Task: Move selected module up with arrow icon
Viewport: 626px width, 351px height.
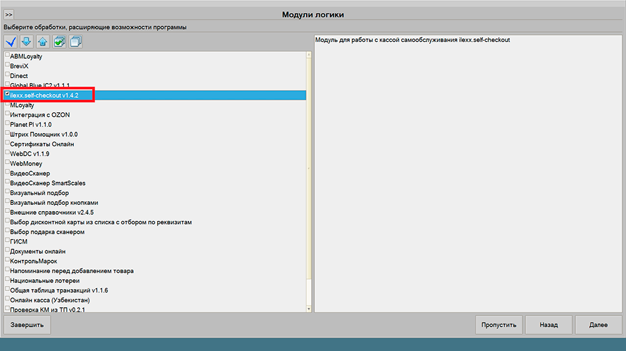Action: pos(43,41)
